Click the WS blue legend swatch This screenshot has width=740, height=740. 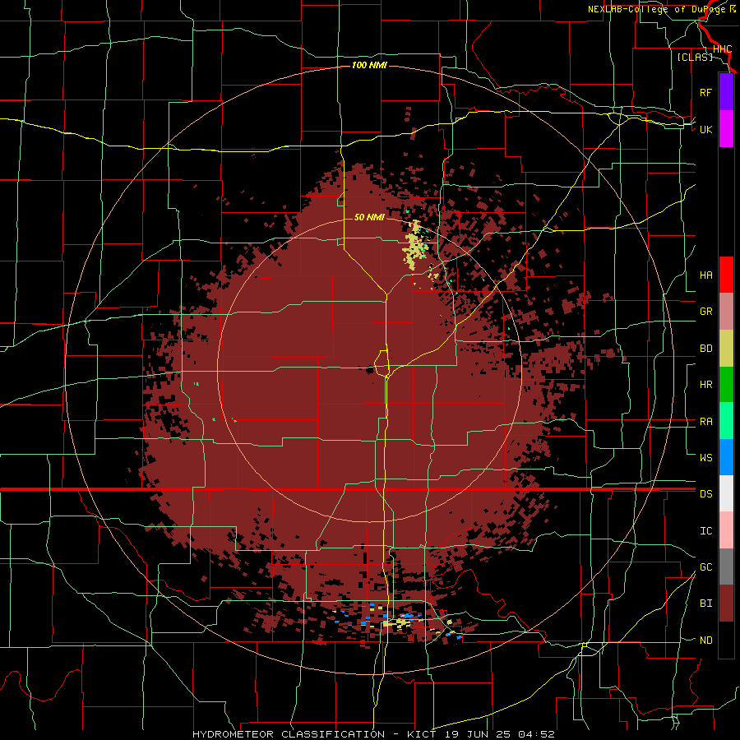(x=726, y=457)
